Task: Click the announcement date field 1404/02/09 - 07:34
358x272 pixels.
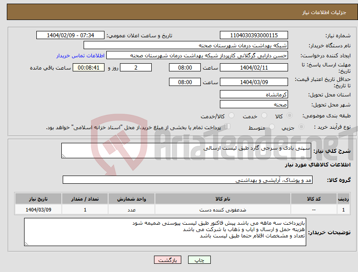Action: coord(70,35)
